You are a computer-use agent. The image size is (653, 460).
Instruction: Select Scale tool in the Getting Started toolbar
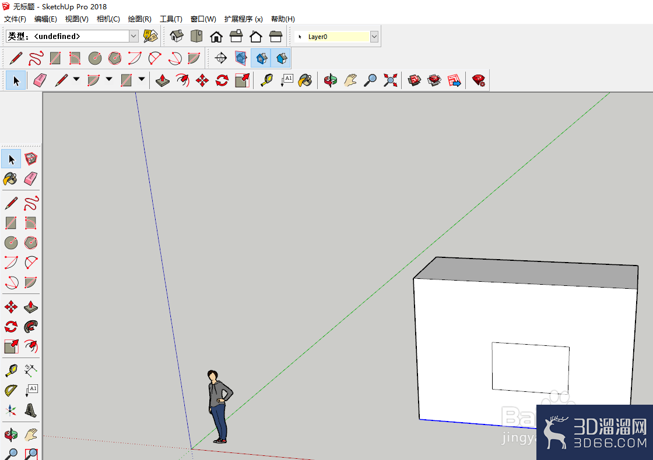[x=242, y=80]
